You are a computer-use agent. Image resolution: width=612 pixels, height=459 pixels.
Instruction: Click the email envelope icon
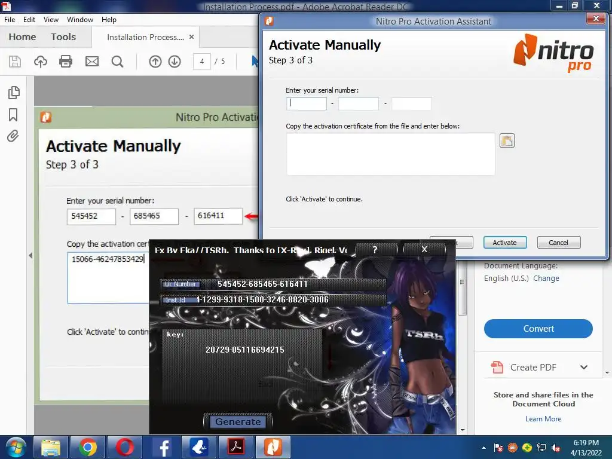tap(92, 62)
